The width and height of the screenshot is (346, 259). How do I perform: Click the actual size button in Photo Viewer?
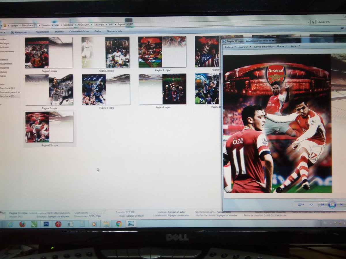click(311, 204)
